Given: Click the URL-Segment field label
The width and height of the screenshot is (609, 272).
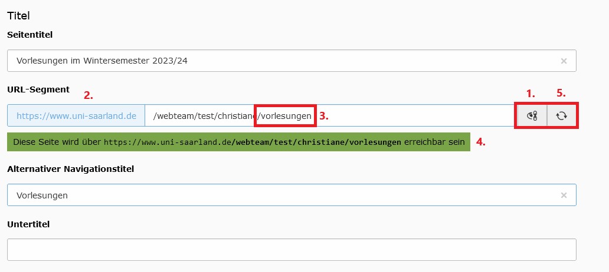Looking at the screenshot, I should click(38, 89).
